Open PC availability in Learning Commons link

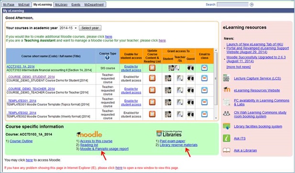tap(262, 102)
